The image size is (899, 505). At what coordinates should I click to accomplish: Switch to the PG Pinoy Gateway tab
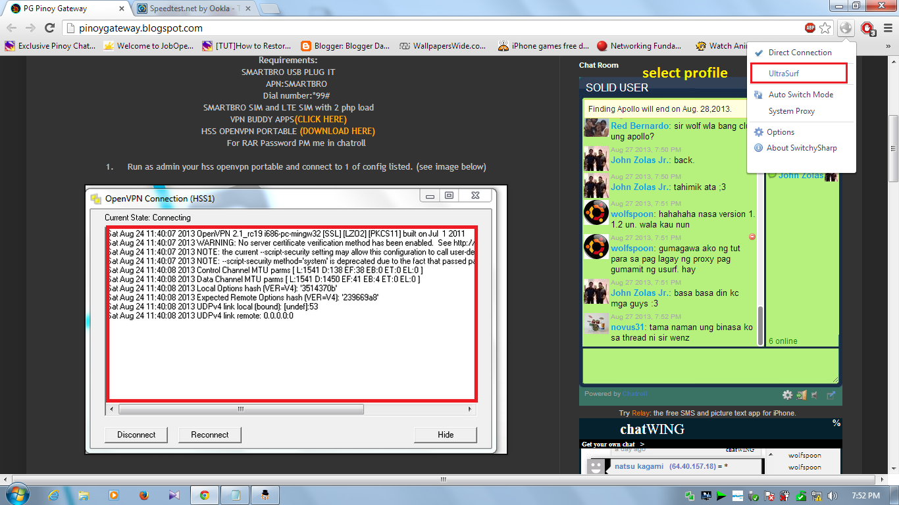(x=66, y=9)
